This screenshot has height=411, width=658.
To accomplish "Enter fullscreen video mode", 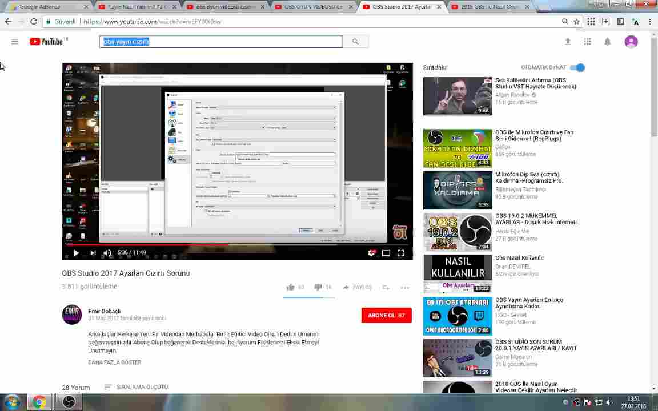I will coord(401,253).
